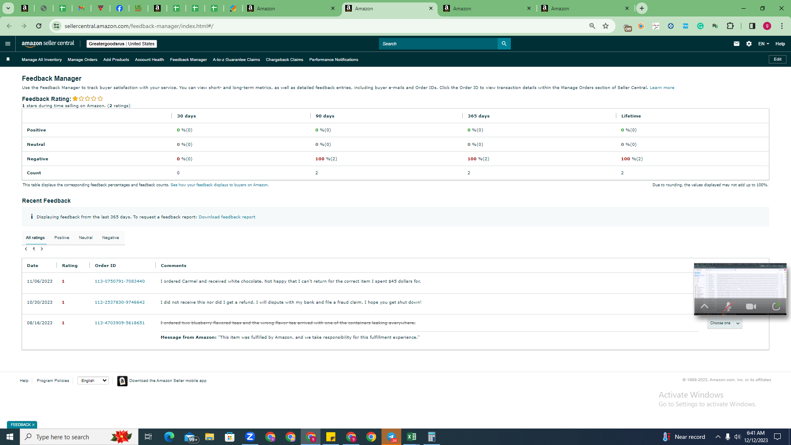Switch to the All ratings tab
The image size is (791, 445).
35,238
